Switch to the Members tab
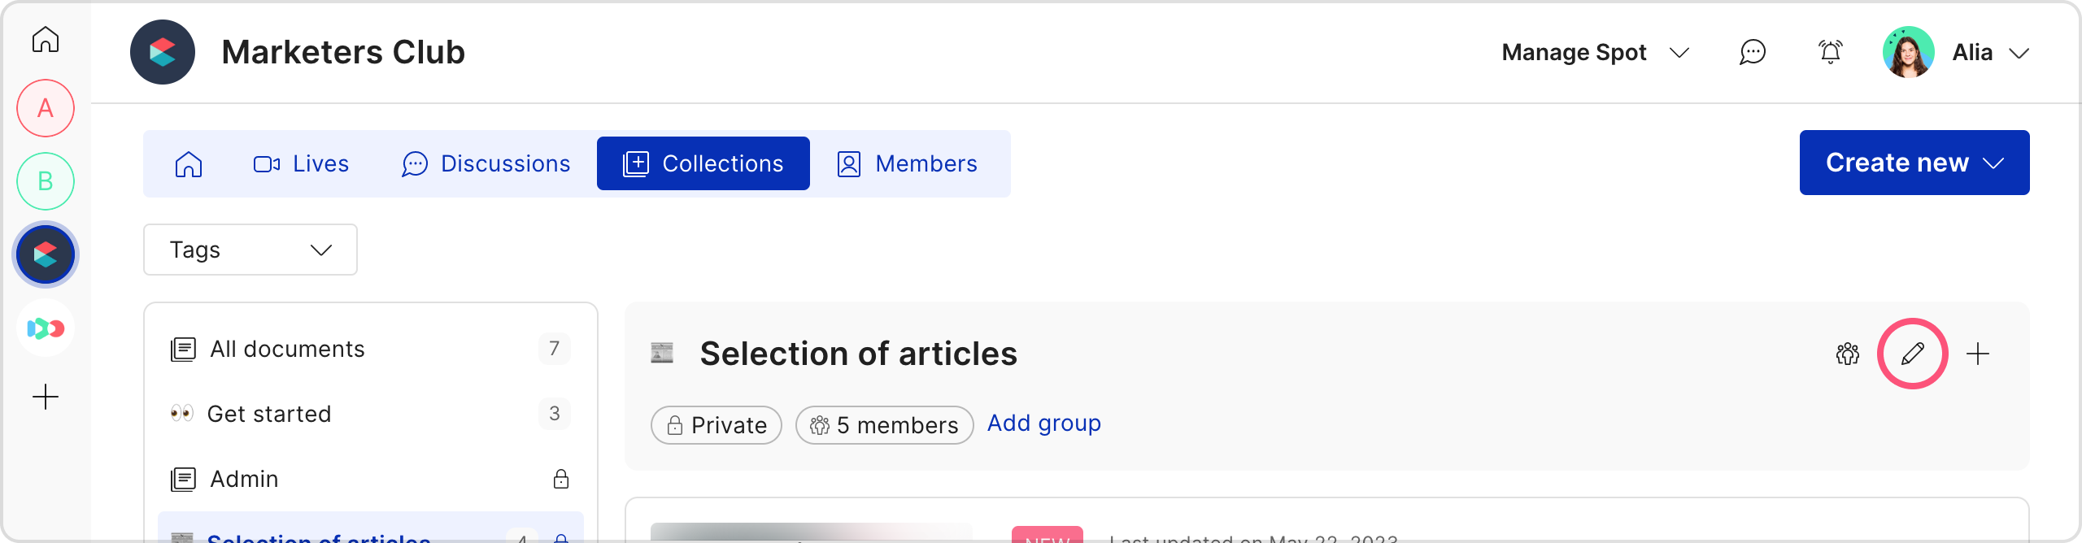 907,163
